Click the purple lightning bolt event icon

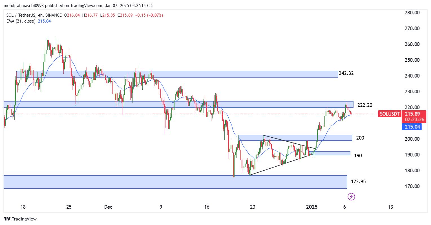[x=351, y=197]
